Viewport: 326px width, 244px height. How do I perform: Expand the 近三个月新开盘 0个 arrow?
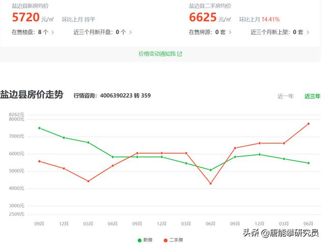(x=130, y=33)
